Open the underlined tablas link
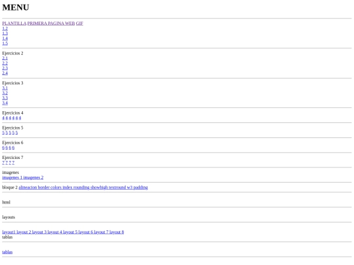 pyautogui.click(x=7, y=252)
